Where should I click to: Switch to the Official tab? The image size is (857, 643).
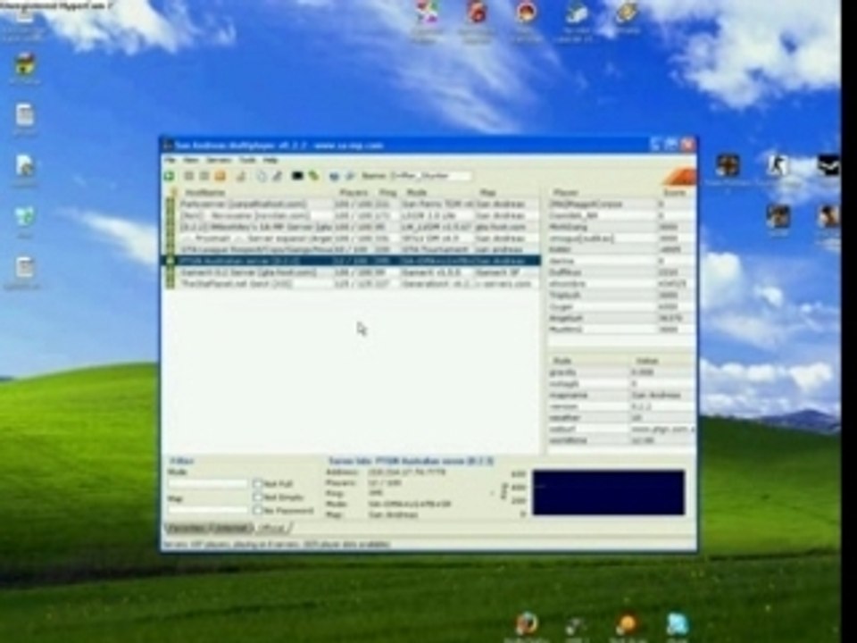coord(273,528)
